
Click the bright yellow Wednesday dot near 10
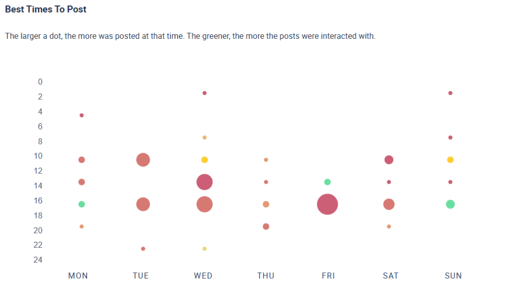pos(204,160)
